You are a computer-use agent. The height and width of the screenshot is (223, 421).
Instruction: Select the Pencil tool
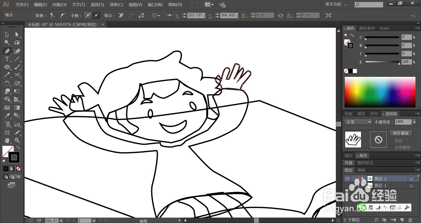coord(7,75)
